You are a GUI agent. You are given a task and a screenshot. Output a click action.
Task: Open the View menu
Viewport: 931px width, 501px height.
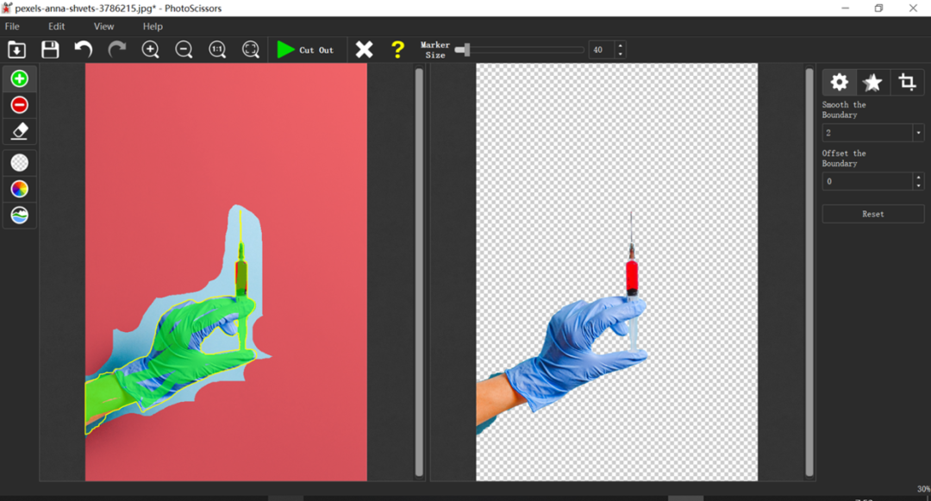tap(104, 26)
